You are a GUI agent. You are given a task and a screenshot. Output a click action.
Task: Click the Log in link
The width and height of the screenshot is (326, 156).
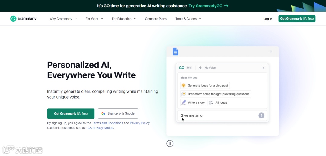click(x=268, y=19)
